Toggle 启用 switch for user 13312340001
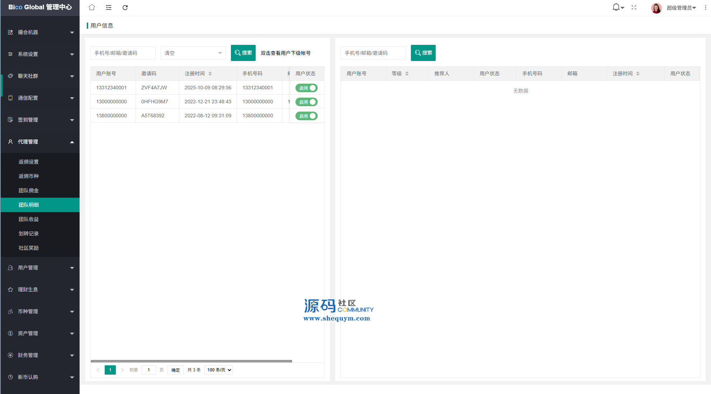 click(x=307, y=88)
